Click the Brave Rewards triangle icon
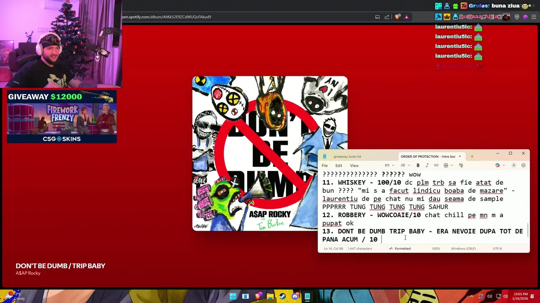Image resolution: width=540 pixels, height=303 pixels. [406, 17]
